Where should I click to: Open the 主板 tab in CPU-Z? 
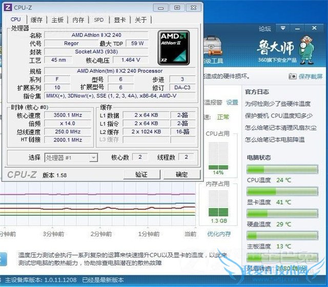click(57, 20)
